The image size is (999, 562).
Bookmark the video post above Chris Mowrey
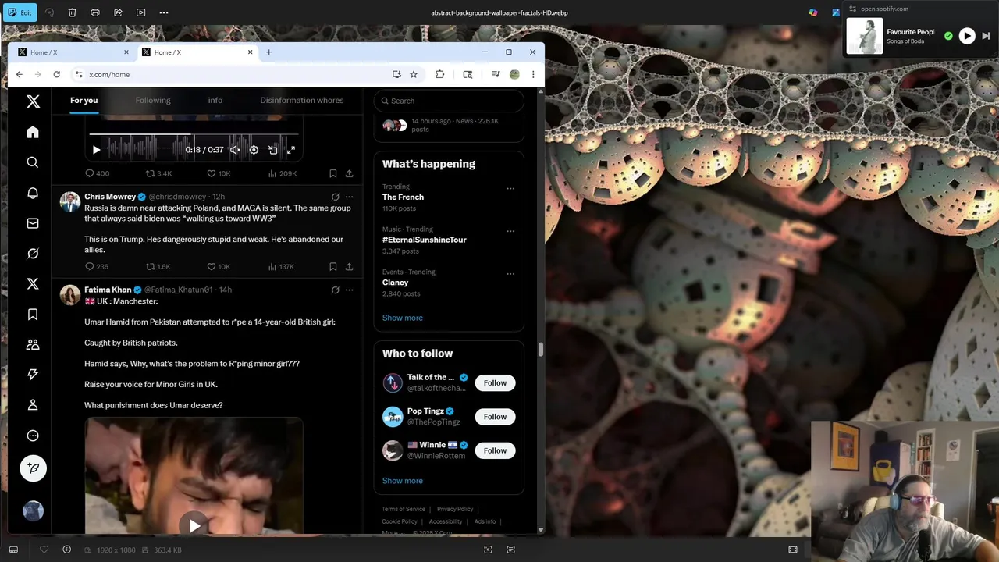click(x=332, y=173)
